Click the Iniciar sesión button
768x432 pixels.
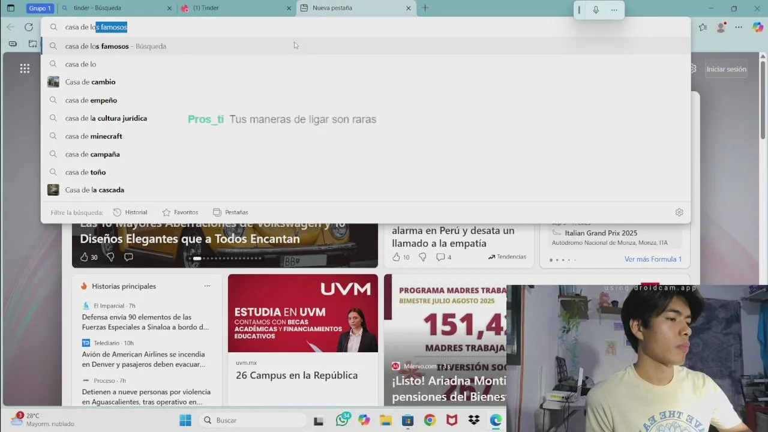coord(726,69)
